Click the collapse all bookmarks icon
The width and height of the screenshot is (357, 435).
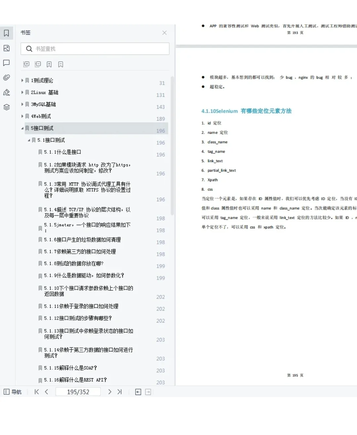coord(38,64)
